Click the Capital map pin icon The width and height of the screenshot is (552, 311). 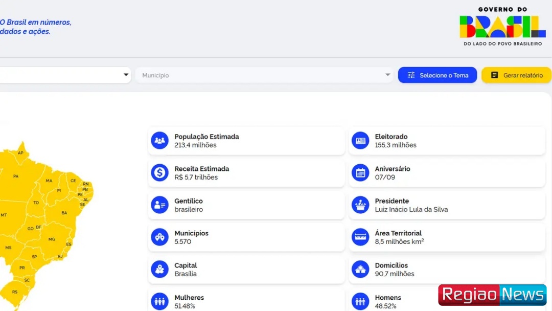pyautogui.click(x=159, y=270)
